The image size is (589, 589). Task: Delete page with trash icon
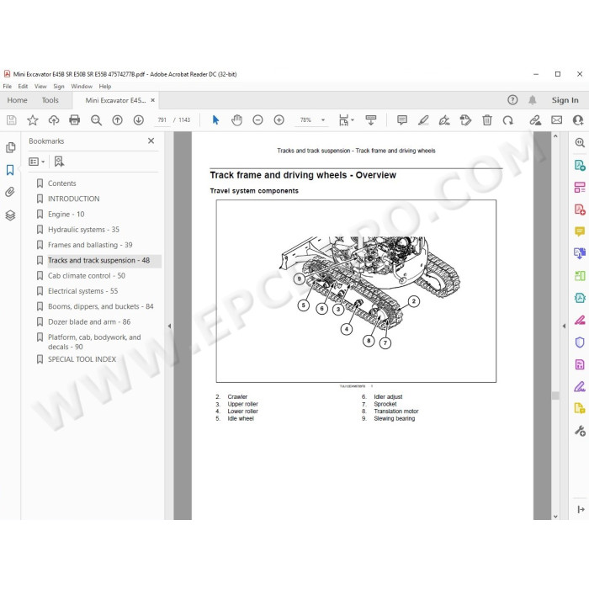[487, 120]
